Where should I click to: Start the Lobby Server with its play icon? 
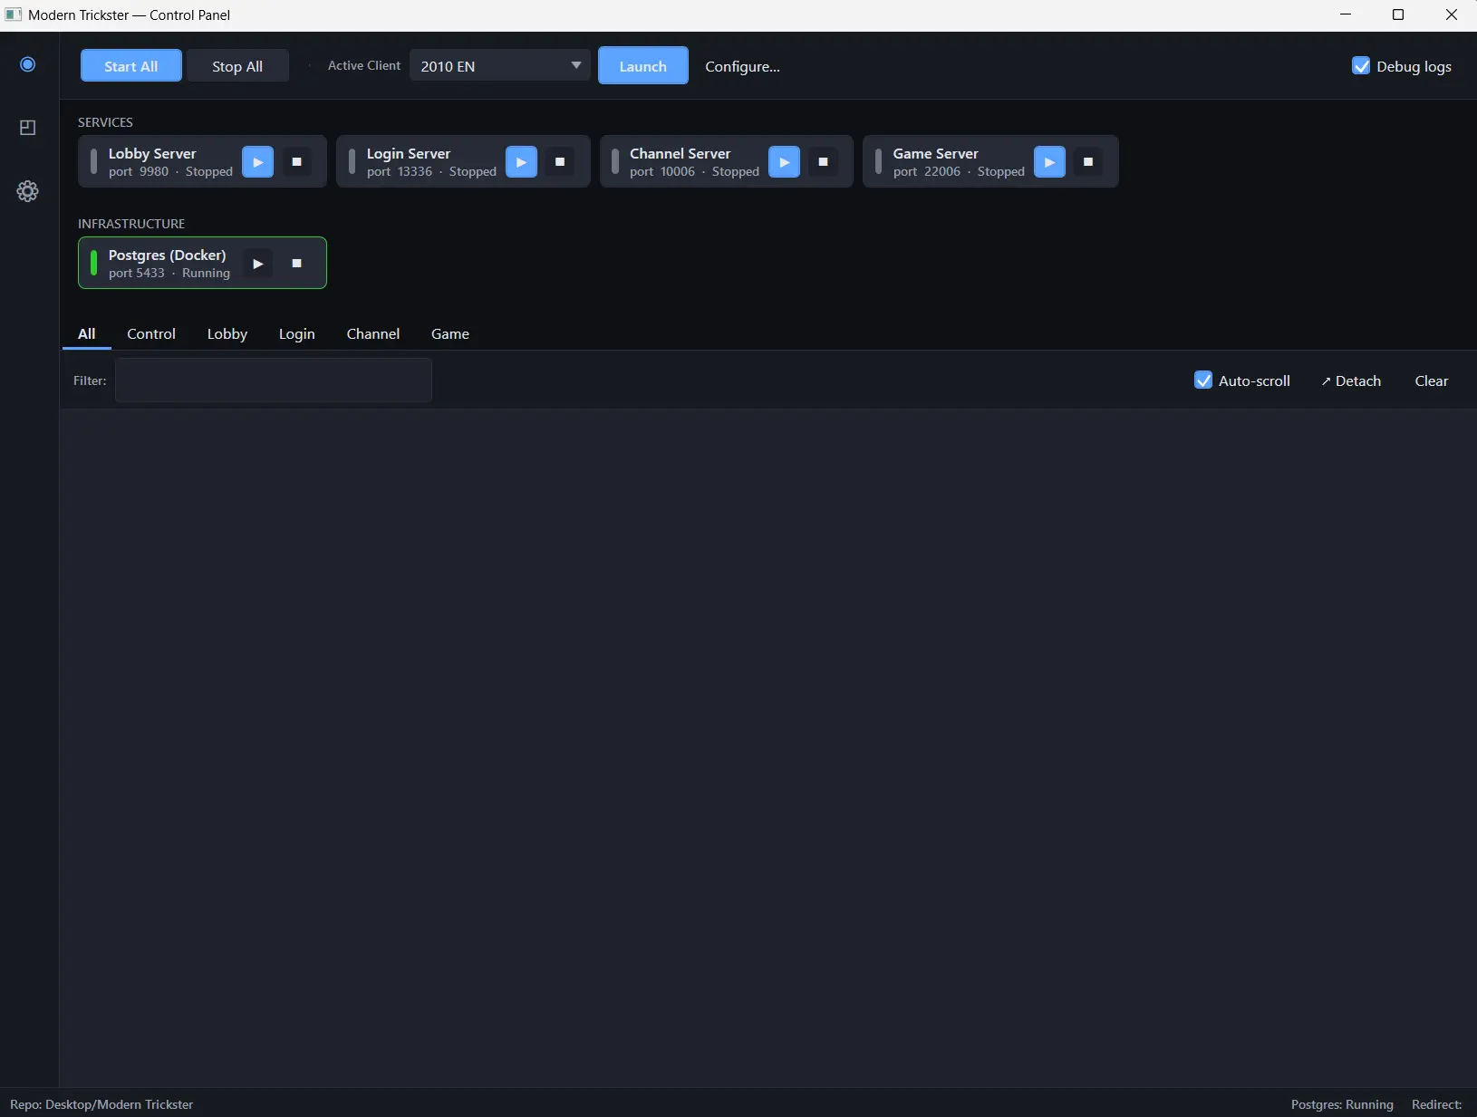(257, 162)
